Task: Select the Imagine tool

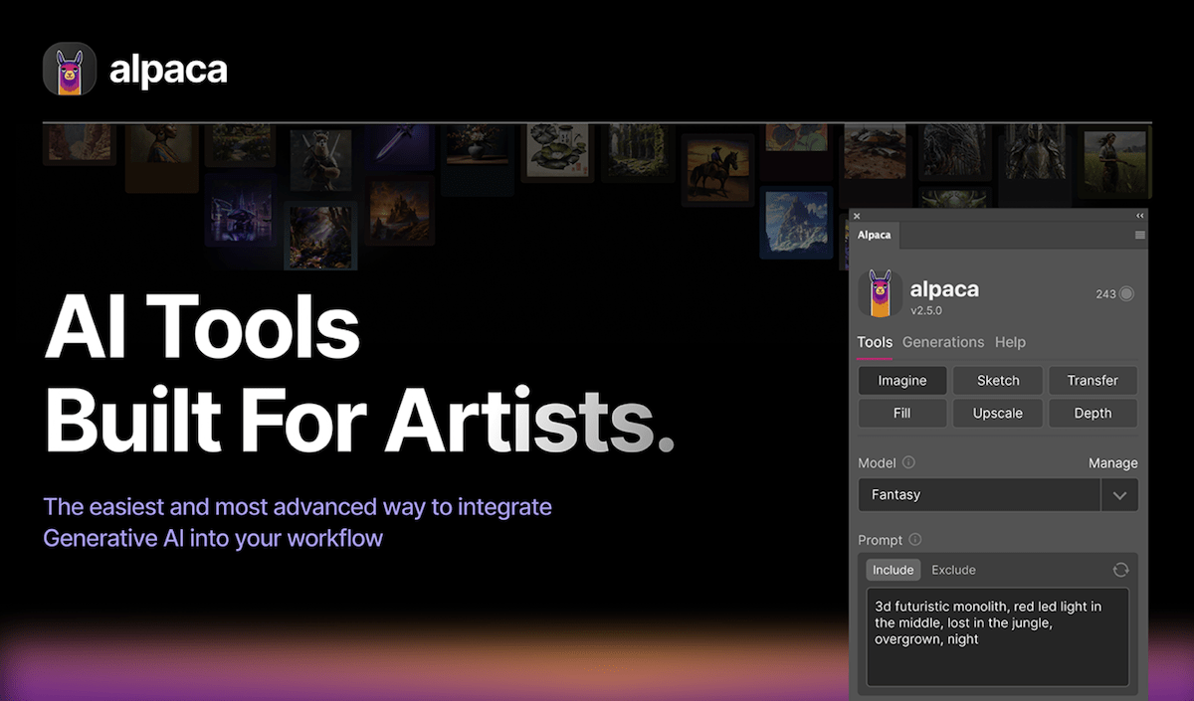Action: click(901, 381)
